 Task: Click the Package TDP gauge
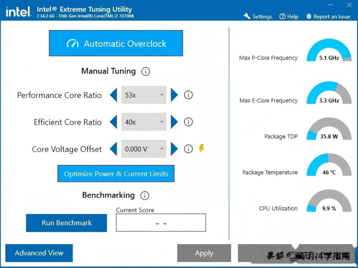(x=329, y=129)
